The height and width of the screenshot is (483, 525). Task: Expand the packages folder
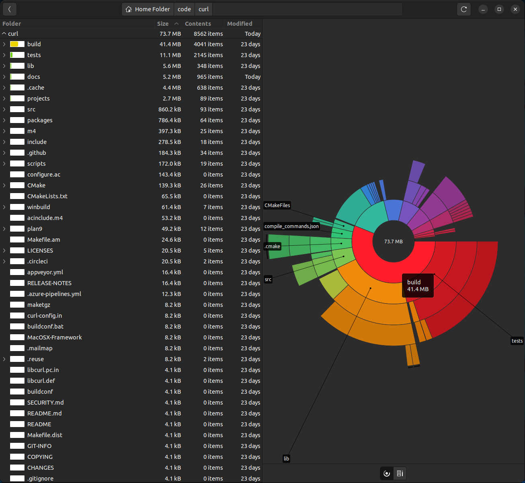tap(4, 120)
